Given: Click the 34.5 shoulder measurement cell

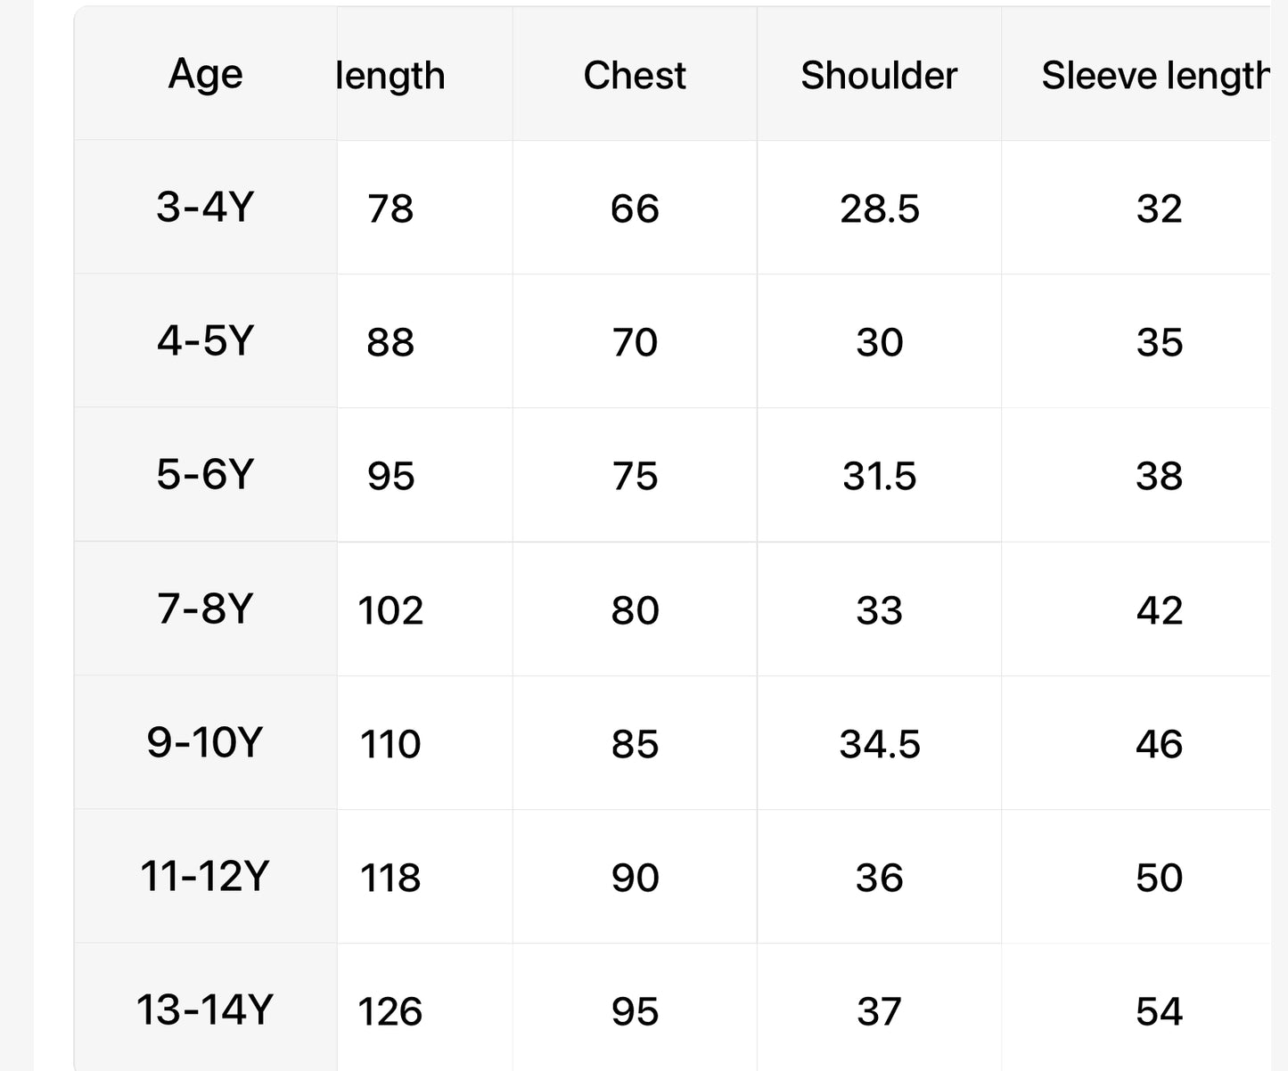Looking at the screenshot, I should pyautogui.click(x=879, y=745).
